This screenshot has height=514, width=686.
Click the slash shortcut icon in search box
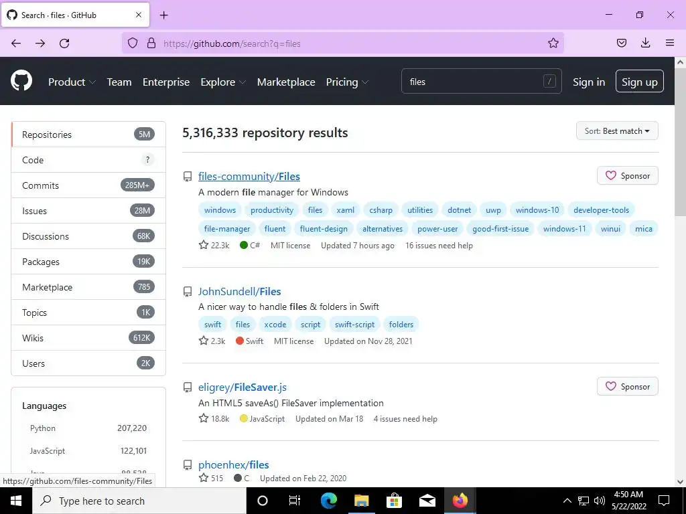click(549, 81)
